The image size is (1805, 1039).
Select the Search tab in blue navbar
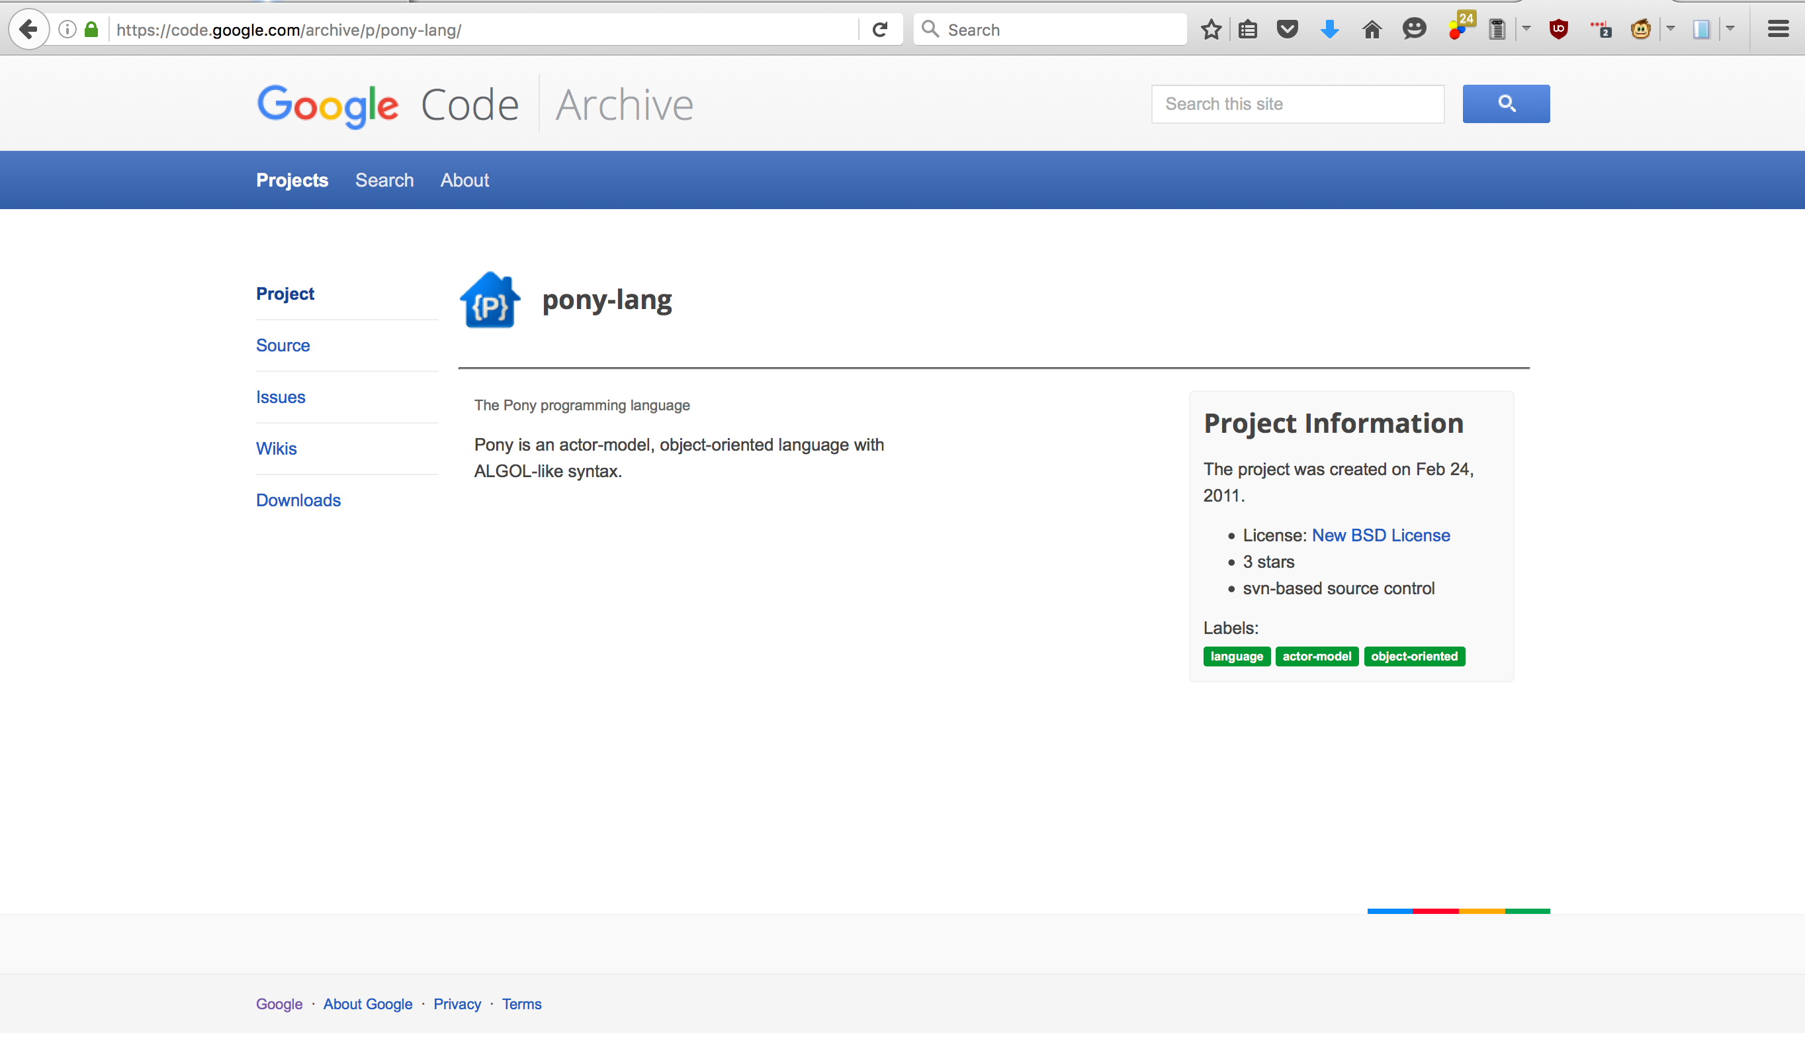coord(384,180)
